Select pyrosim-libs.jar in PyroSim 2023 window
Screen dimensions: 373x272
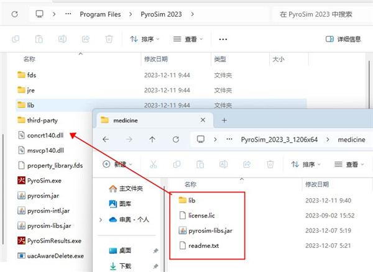(44, 225)
